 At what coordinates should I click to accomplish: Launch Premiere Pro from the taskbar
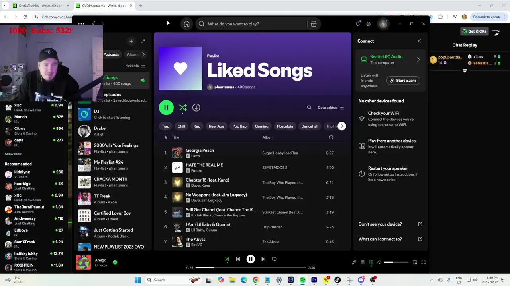pos(314,280)
